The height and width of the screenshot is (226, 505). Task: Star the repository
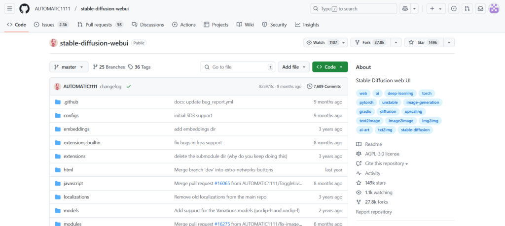pos(424,42)
